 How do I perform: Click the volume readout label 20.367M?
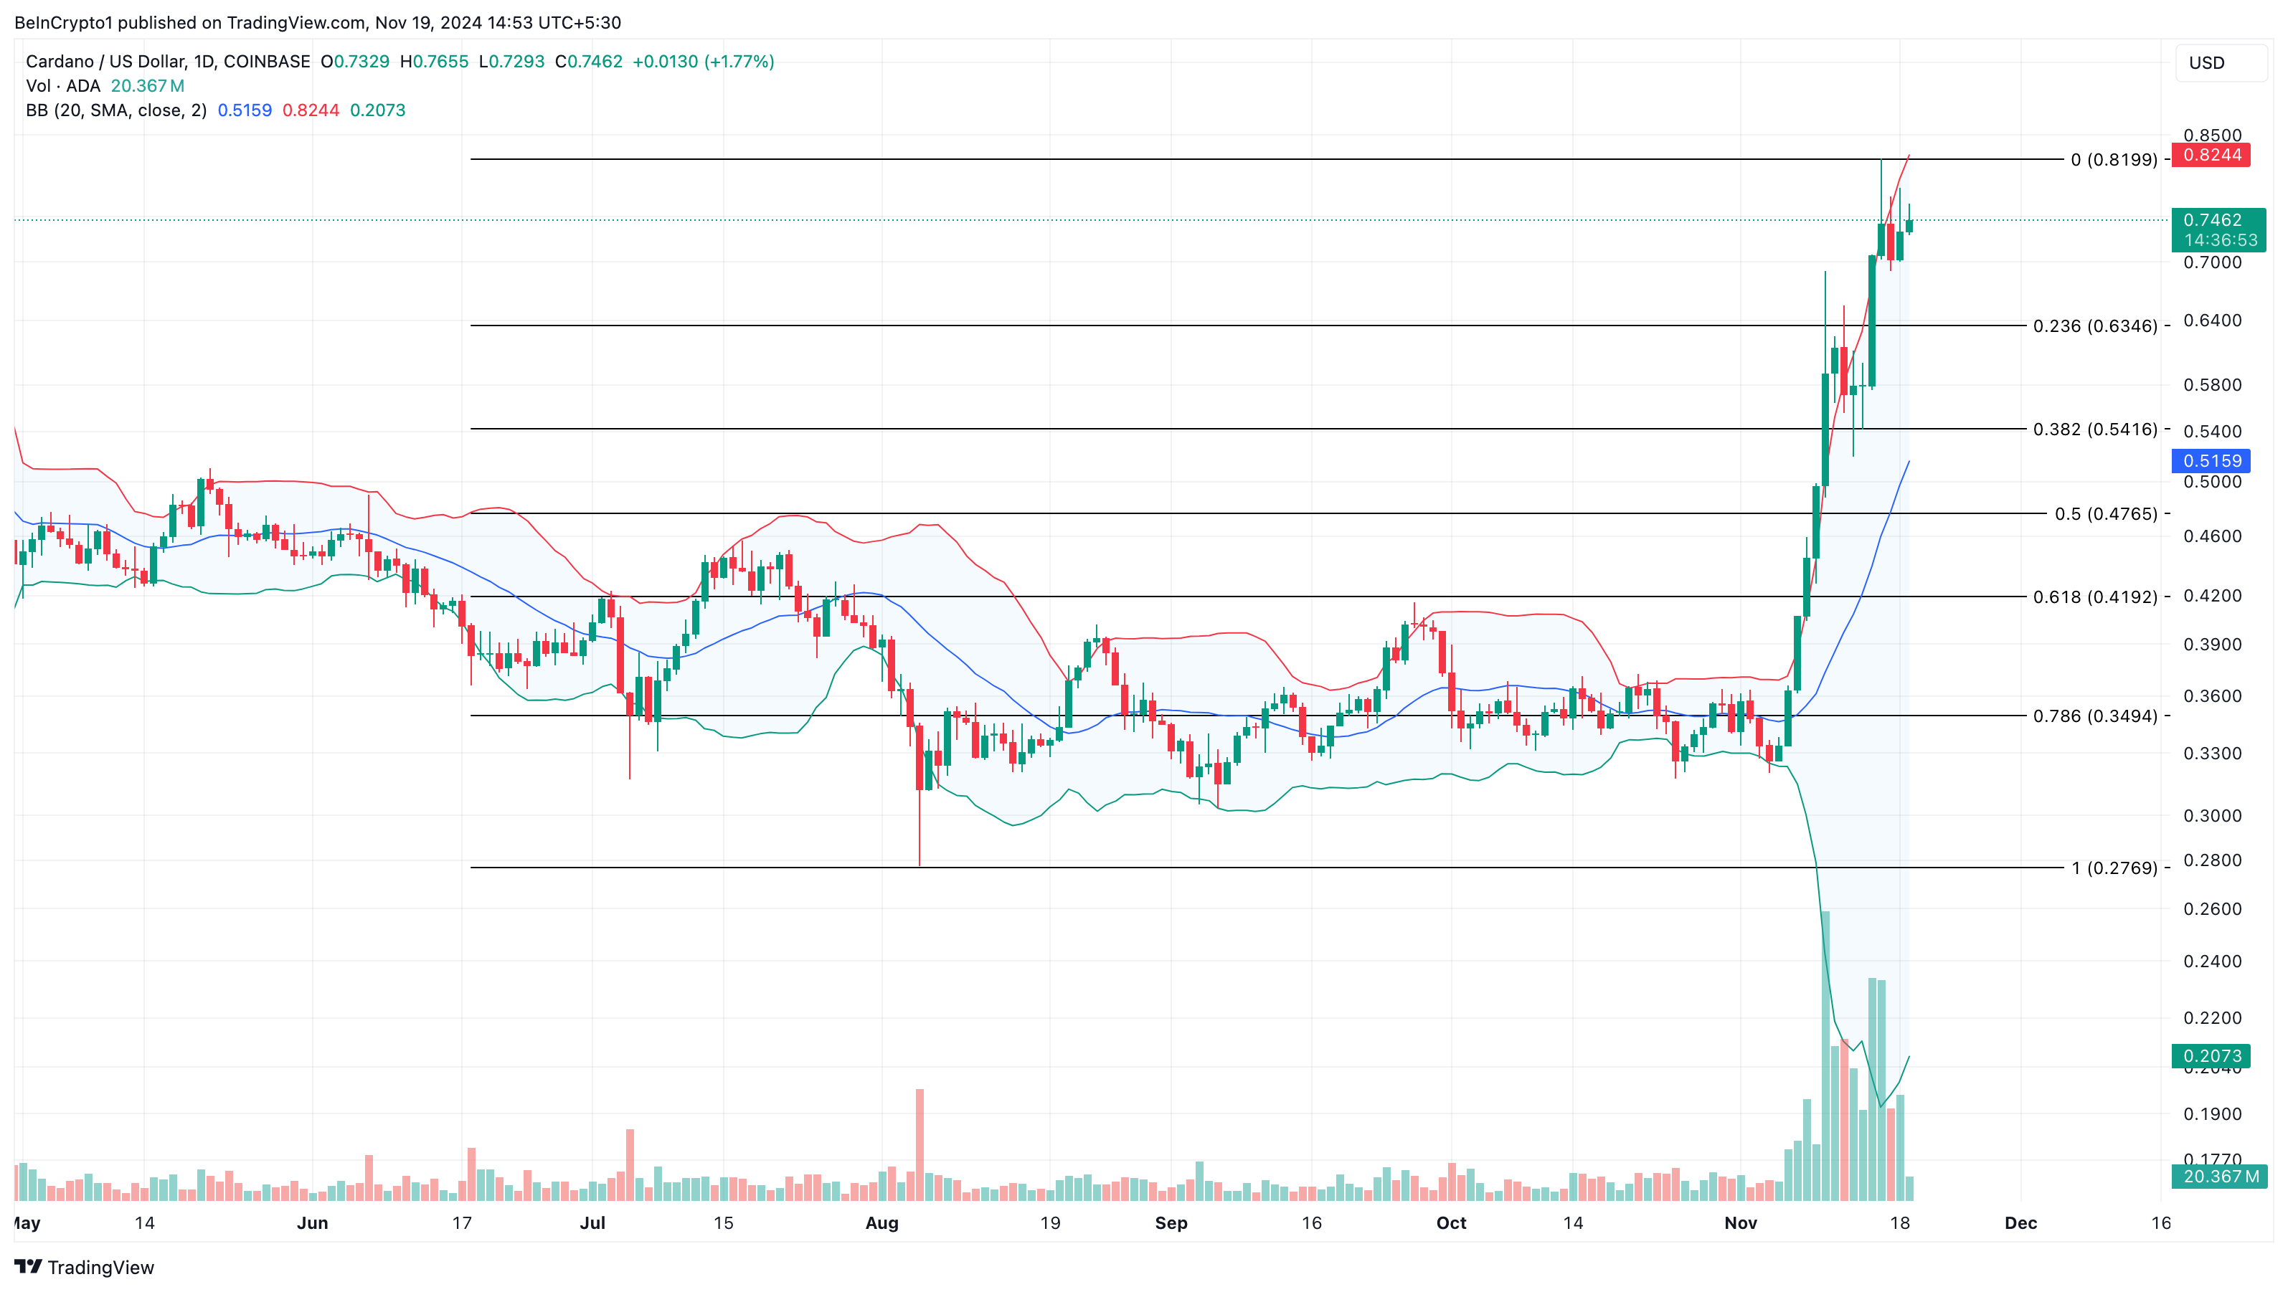click(x=148, y=85)
